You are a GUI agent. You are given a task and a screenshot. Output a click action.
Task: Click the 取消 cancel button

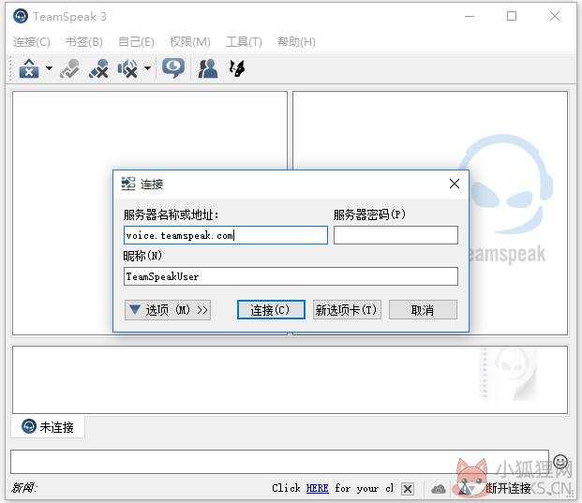[423, 310]
